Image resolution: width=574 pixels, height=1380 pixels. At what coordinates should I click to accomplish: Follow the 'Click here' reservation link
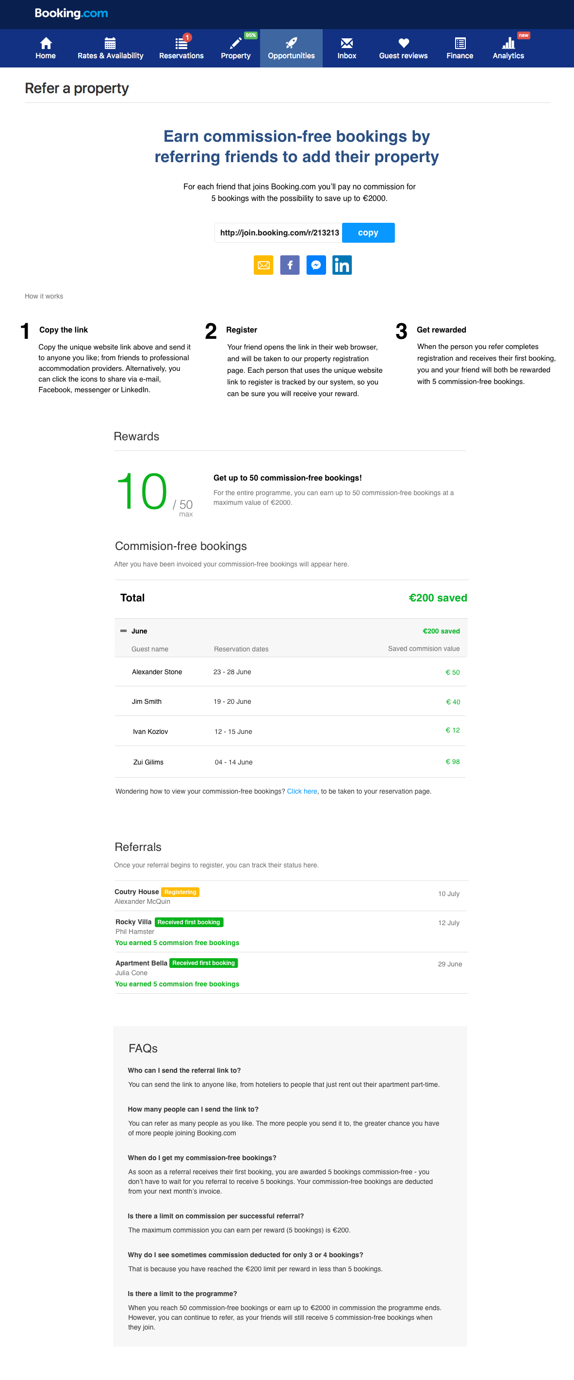302,791
